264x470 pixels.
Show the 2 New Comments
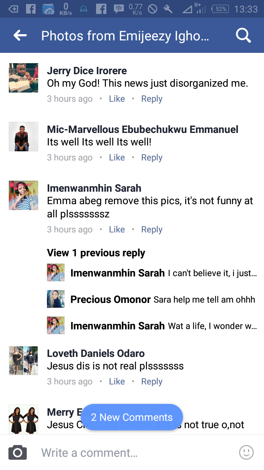132,417
